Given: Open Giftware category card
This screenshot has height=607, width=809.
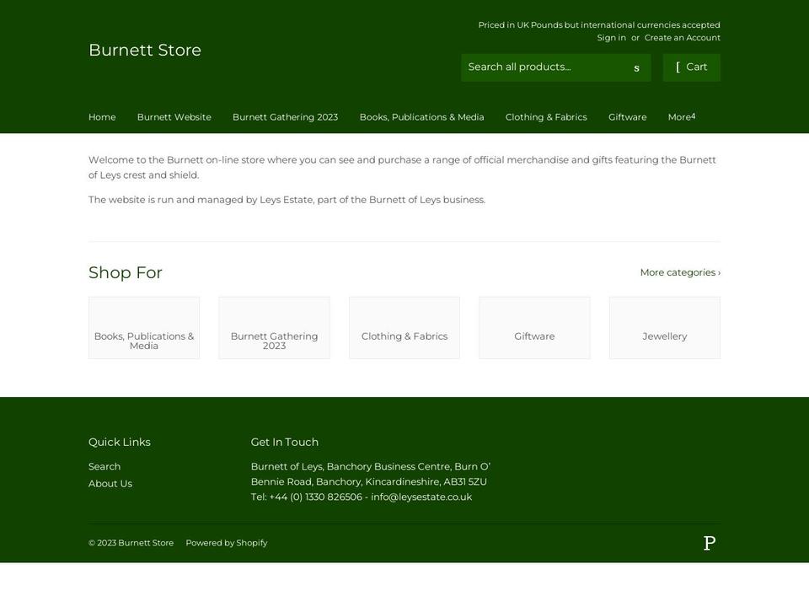Looking at the screenshot, I should click(534, 328).
